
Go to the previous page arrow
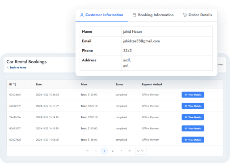pyautogui.click(x=96, y=151)
